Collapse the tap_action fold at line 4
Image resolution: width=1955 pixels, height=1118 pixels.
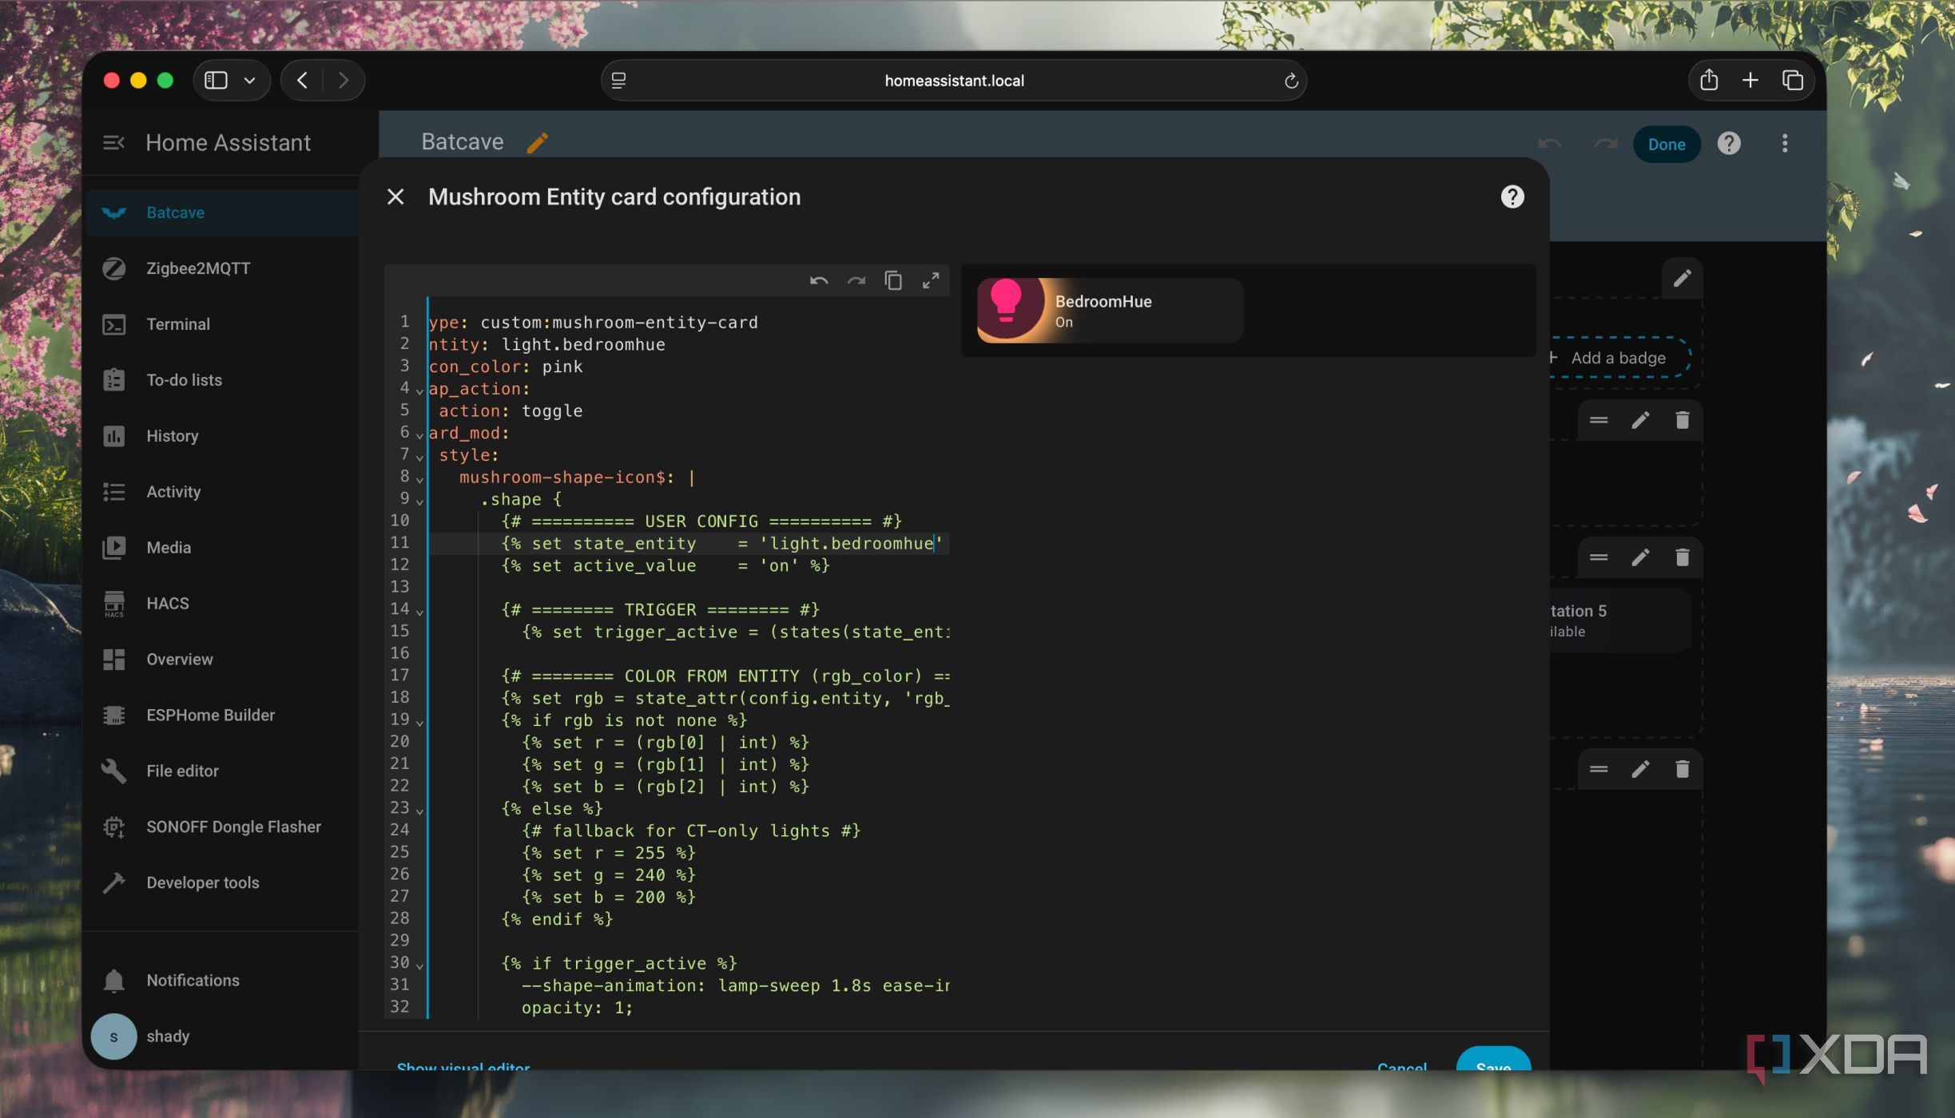(x=419, y=391)
